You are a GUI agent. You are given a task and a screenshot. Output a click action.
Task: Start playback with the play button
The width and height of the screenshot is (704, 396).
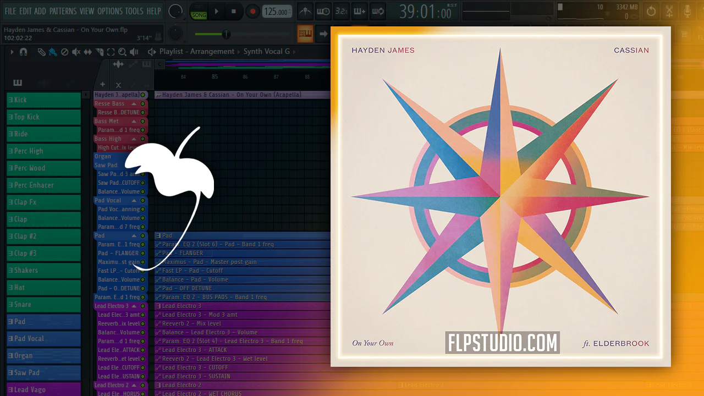tap(216, 11)
